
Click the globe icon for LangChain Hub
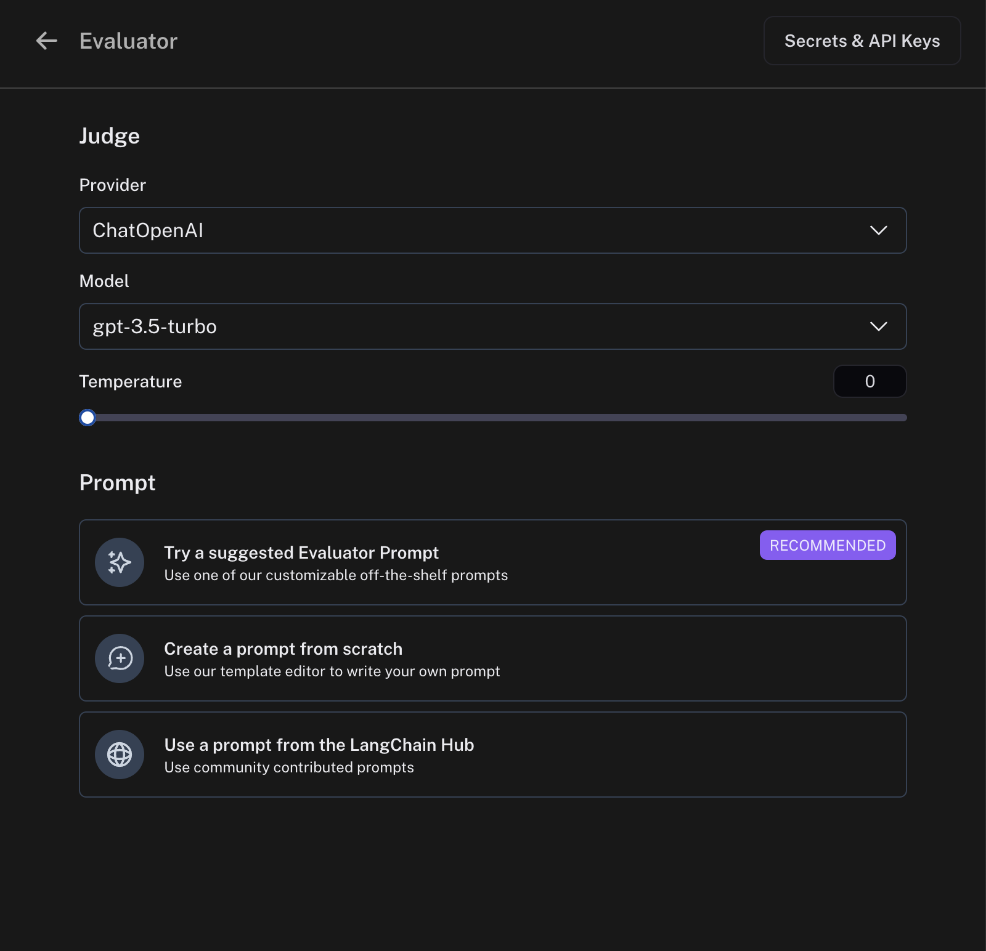pyautogui.click(x=120, y=755)
